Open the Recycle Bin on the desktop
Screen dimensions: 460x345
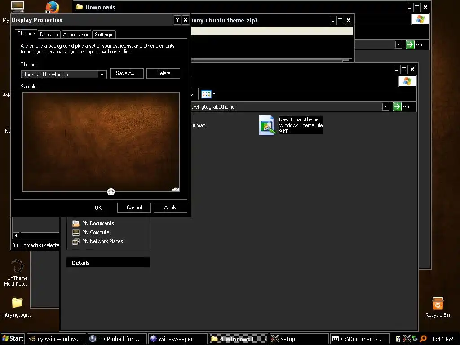click(x=438, y=304)
